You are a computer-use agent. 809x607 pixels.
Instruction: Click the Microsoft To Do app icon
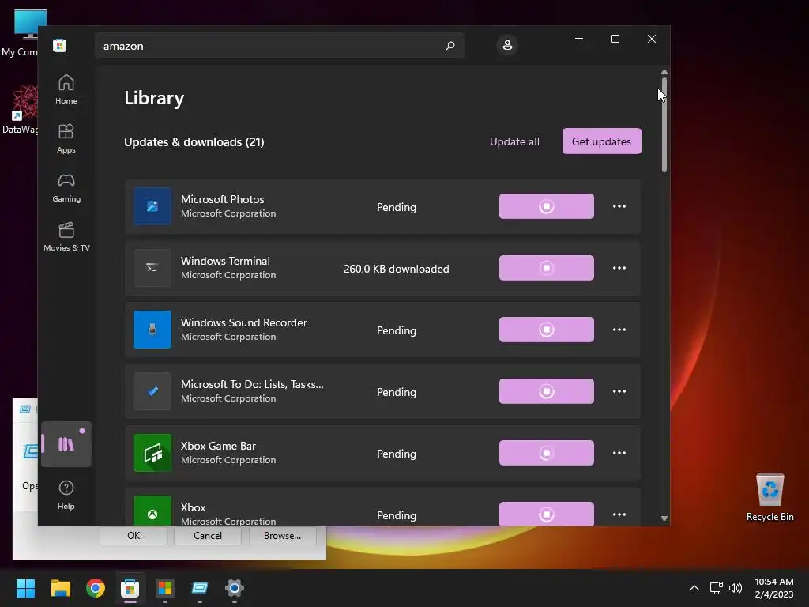pyautogui.click(x=152, y=391)
